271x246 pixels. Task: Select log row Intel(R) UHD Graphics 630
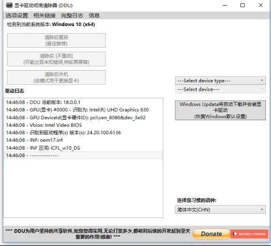pyautogui.click(x=83, y=110)
